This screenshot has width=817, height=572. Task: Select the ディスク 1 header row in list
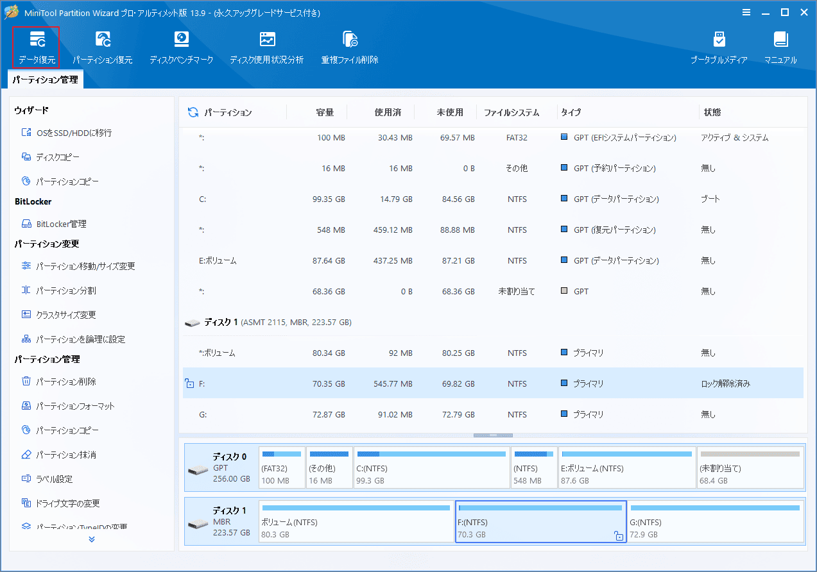pyautogui.click(x=493, y=323)
